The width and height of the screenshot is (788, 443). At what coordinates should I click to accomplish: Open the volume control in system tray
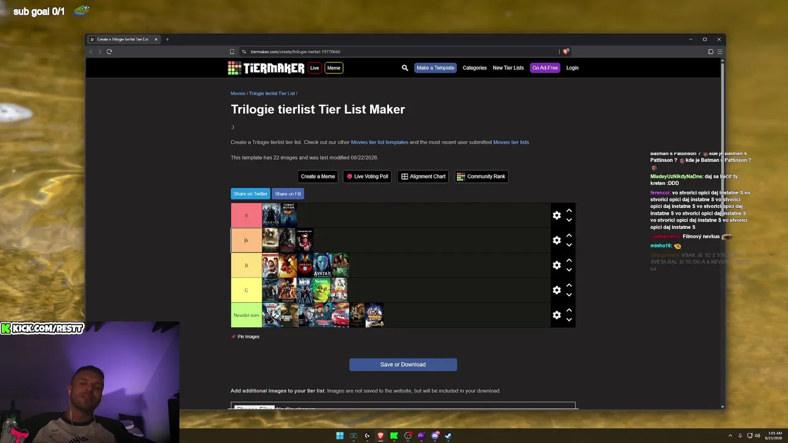tap(757, 436)
